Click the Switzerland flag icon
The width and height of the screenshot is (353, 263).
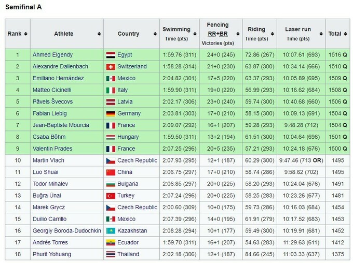[x=111, y=67]
